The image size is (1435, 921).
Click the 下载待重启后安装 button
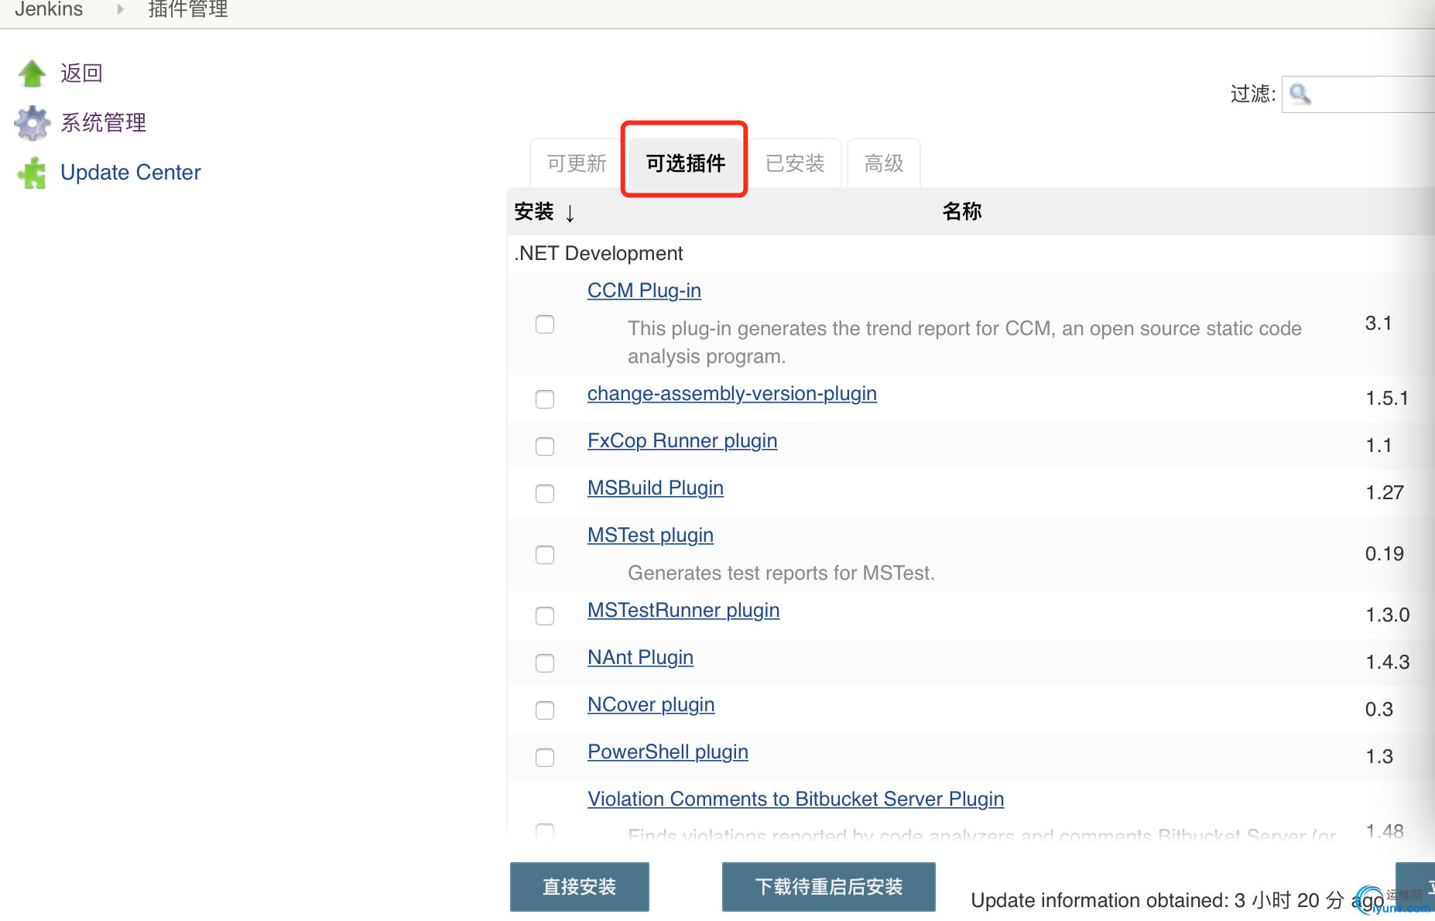tap(829, 887)
